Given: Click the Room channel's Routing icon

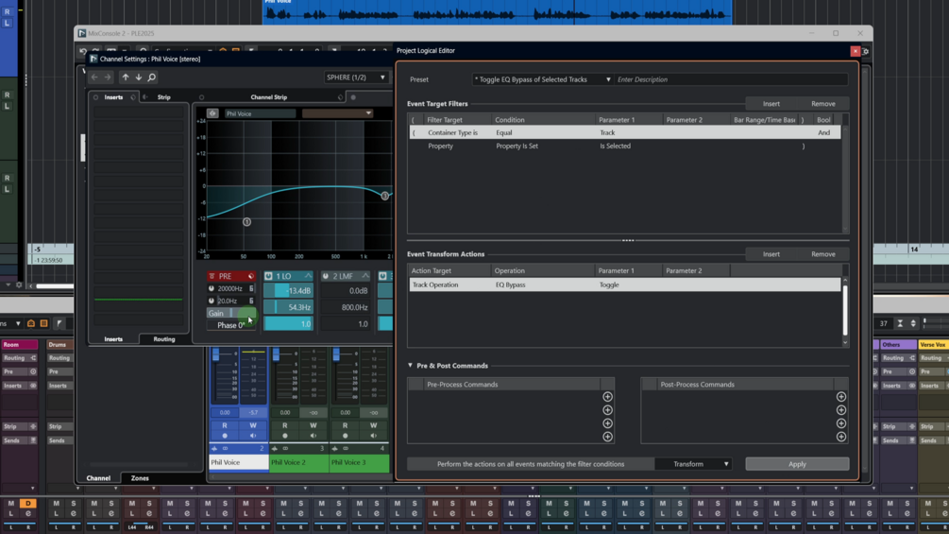Looking at the screenshot, I should point(33,358).
